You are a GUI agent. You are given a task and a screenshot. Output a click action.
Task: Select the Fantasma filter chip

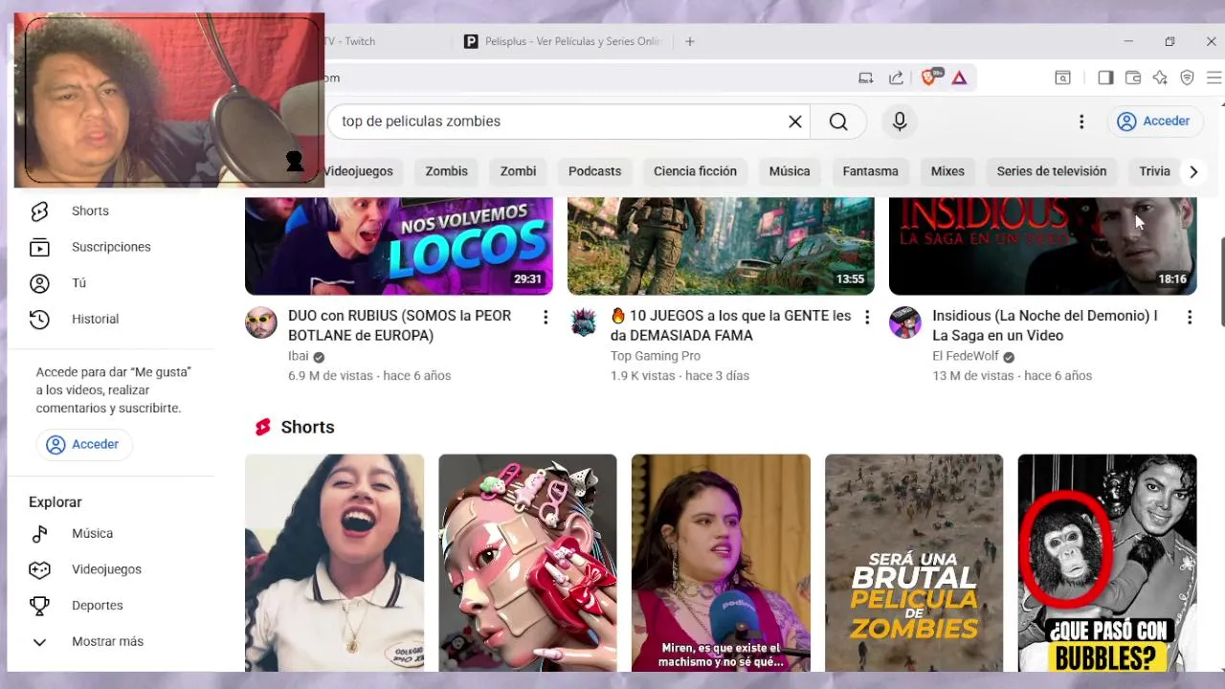coord(870,171)
